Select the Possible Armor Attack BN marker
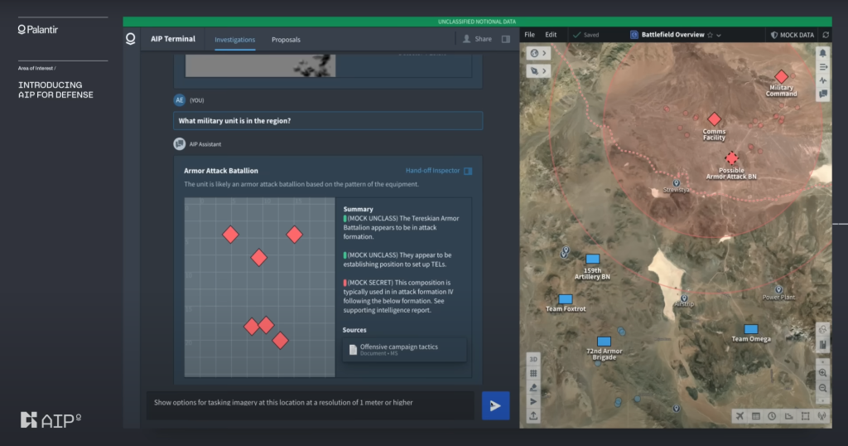Image resolution: width=848 pixels, height=446 pixels. [731, 158]
